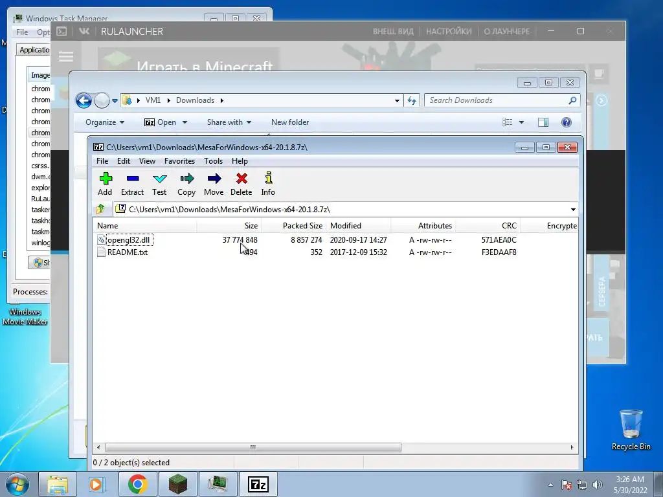Sort by the CRC column header
Screen dimensions: 663x497
(x=488, y=226)
